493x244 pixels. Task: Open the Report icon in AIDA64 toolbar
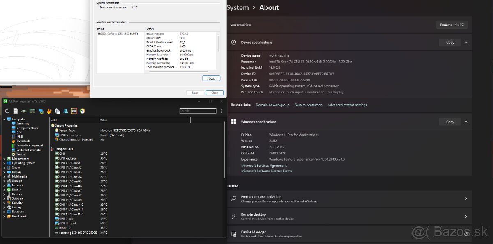(15, 111)
